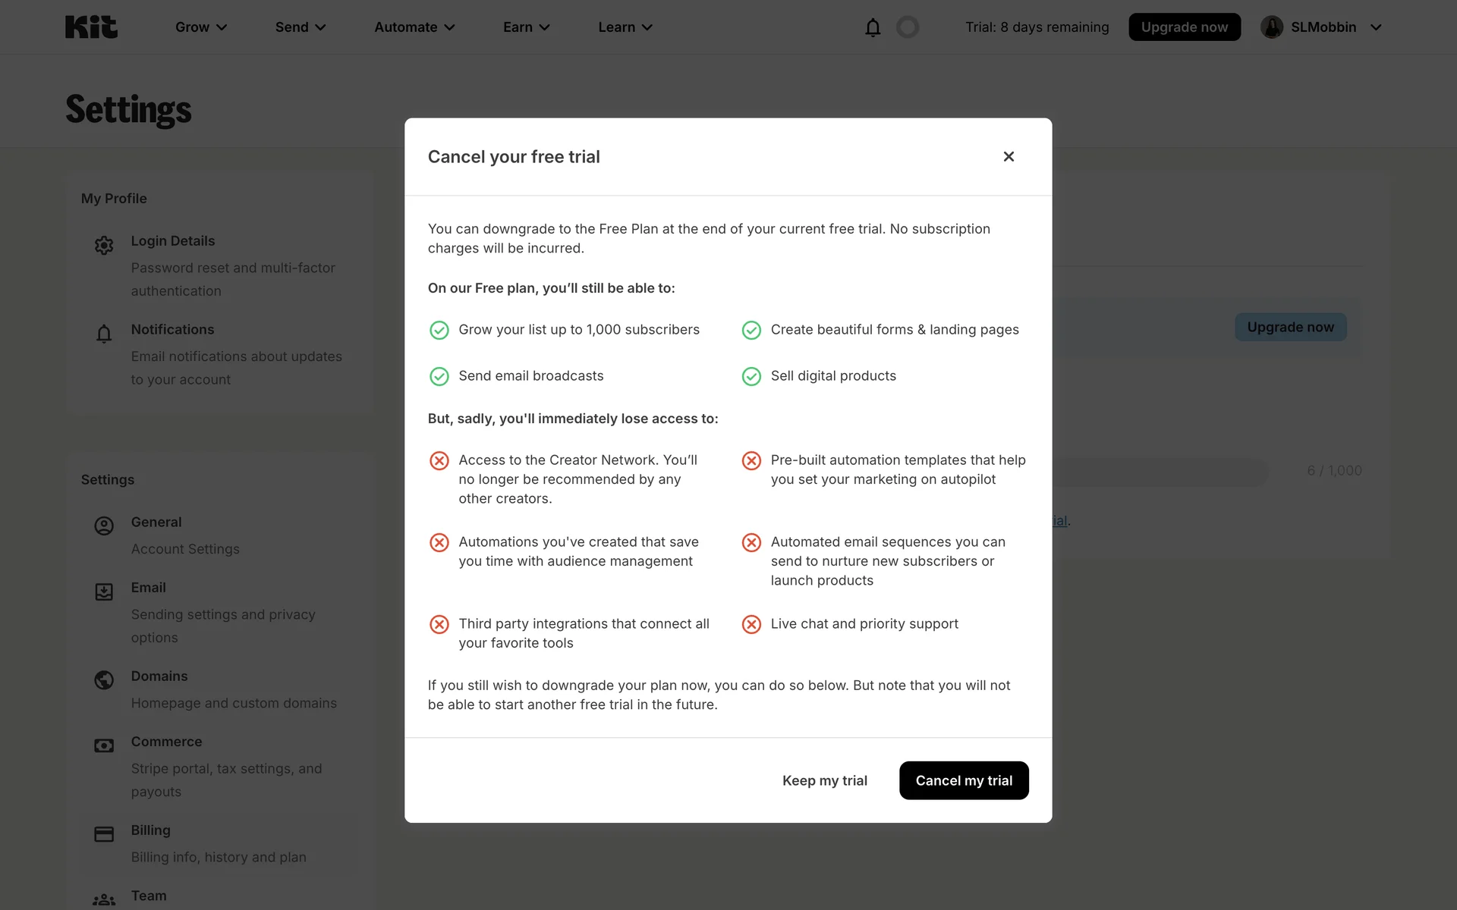The width and height of the screenshot is (1457, 910).
Task: Click the black Upgrade now button in header
Action: pos(1184,27)
